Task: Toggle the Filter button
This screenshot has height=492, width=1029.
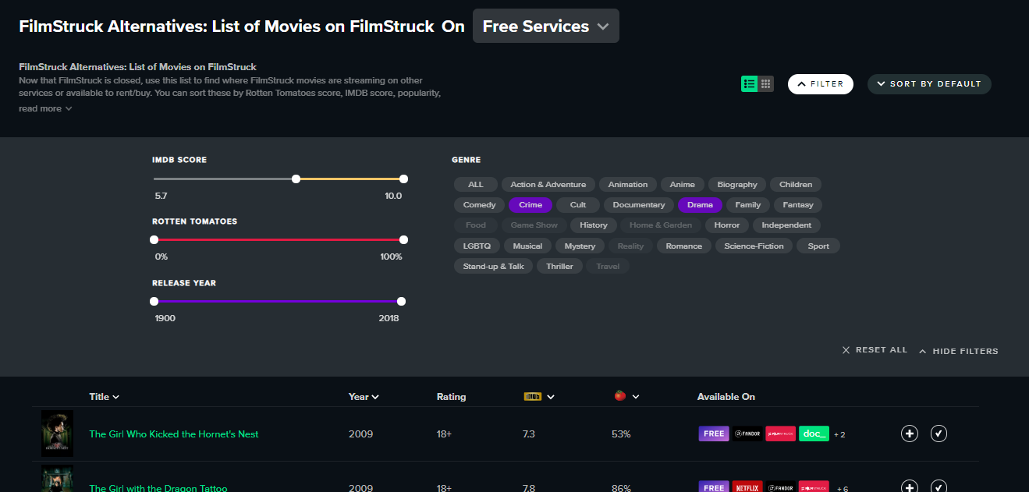Action: [x=821, y=83]
